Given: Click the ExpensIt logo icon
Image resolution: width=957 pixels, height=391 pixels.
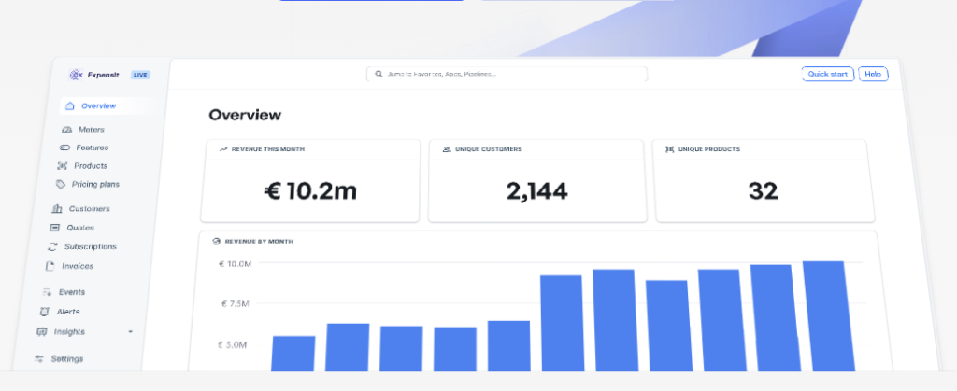Looking at the screenshot, I should 76,75.
